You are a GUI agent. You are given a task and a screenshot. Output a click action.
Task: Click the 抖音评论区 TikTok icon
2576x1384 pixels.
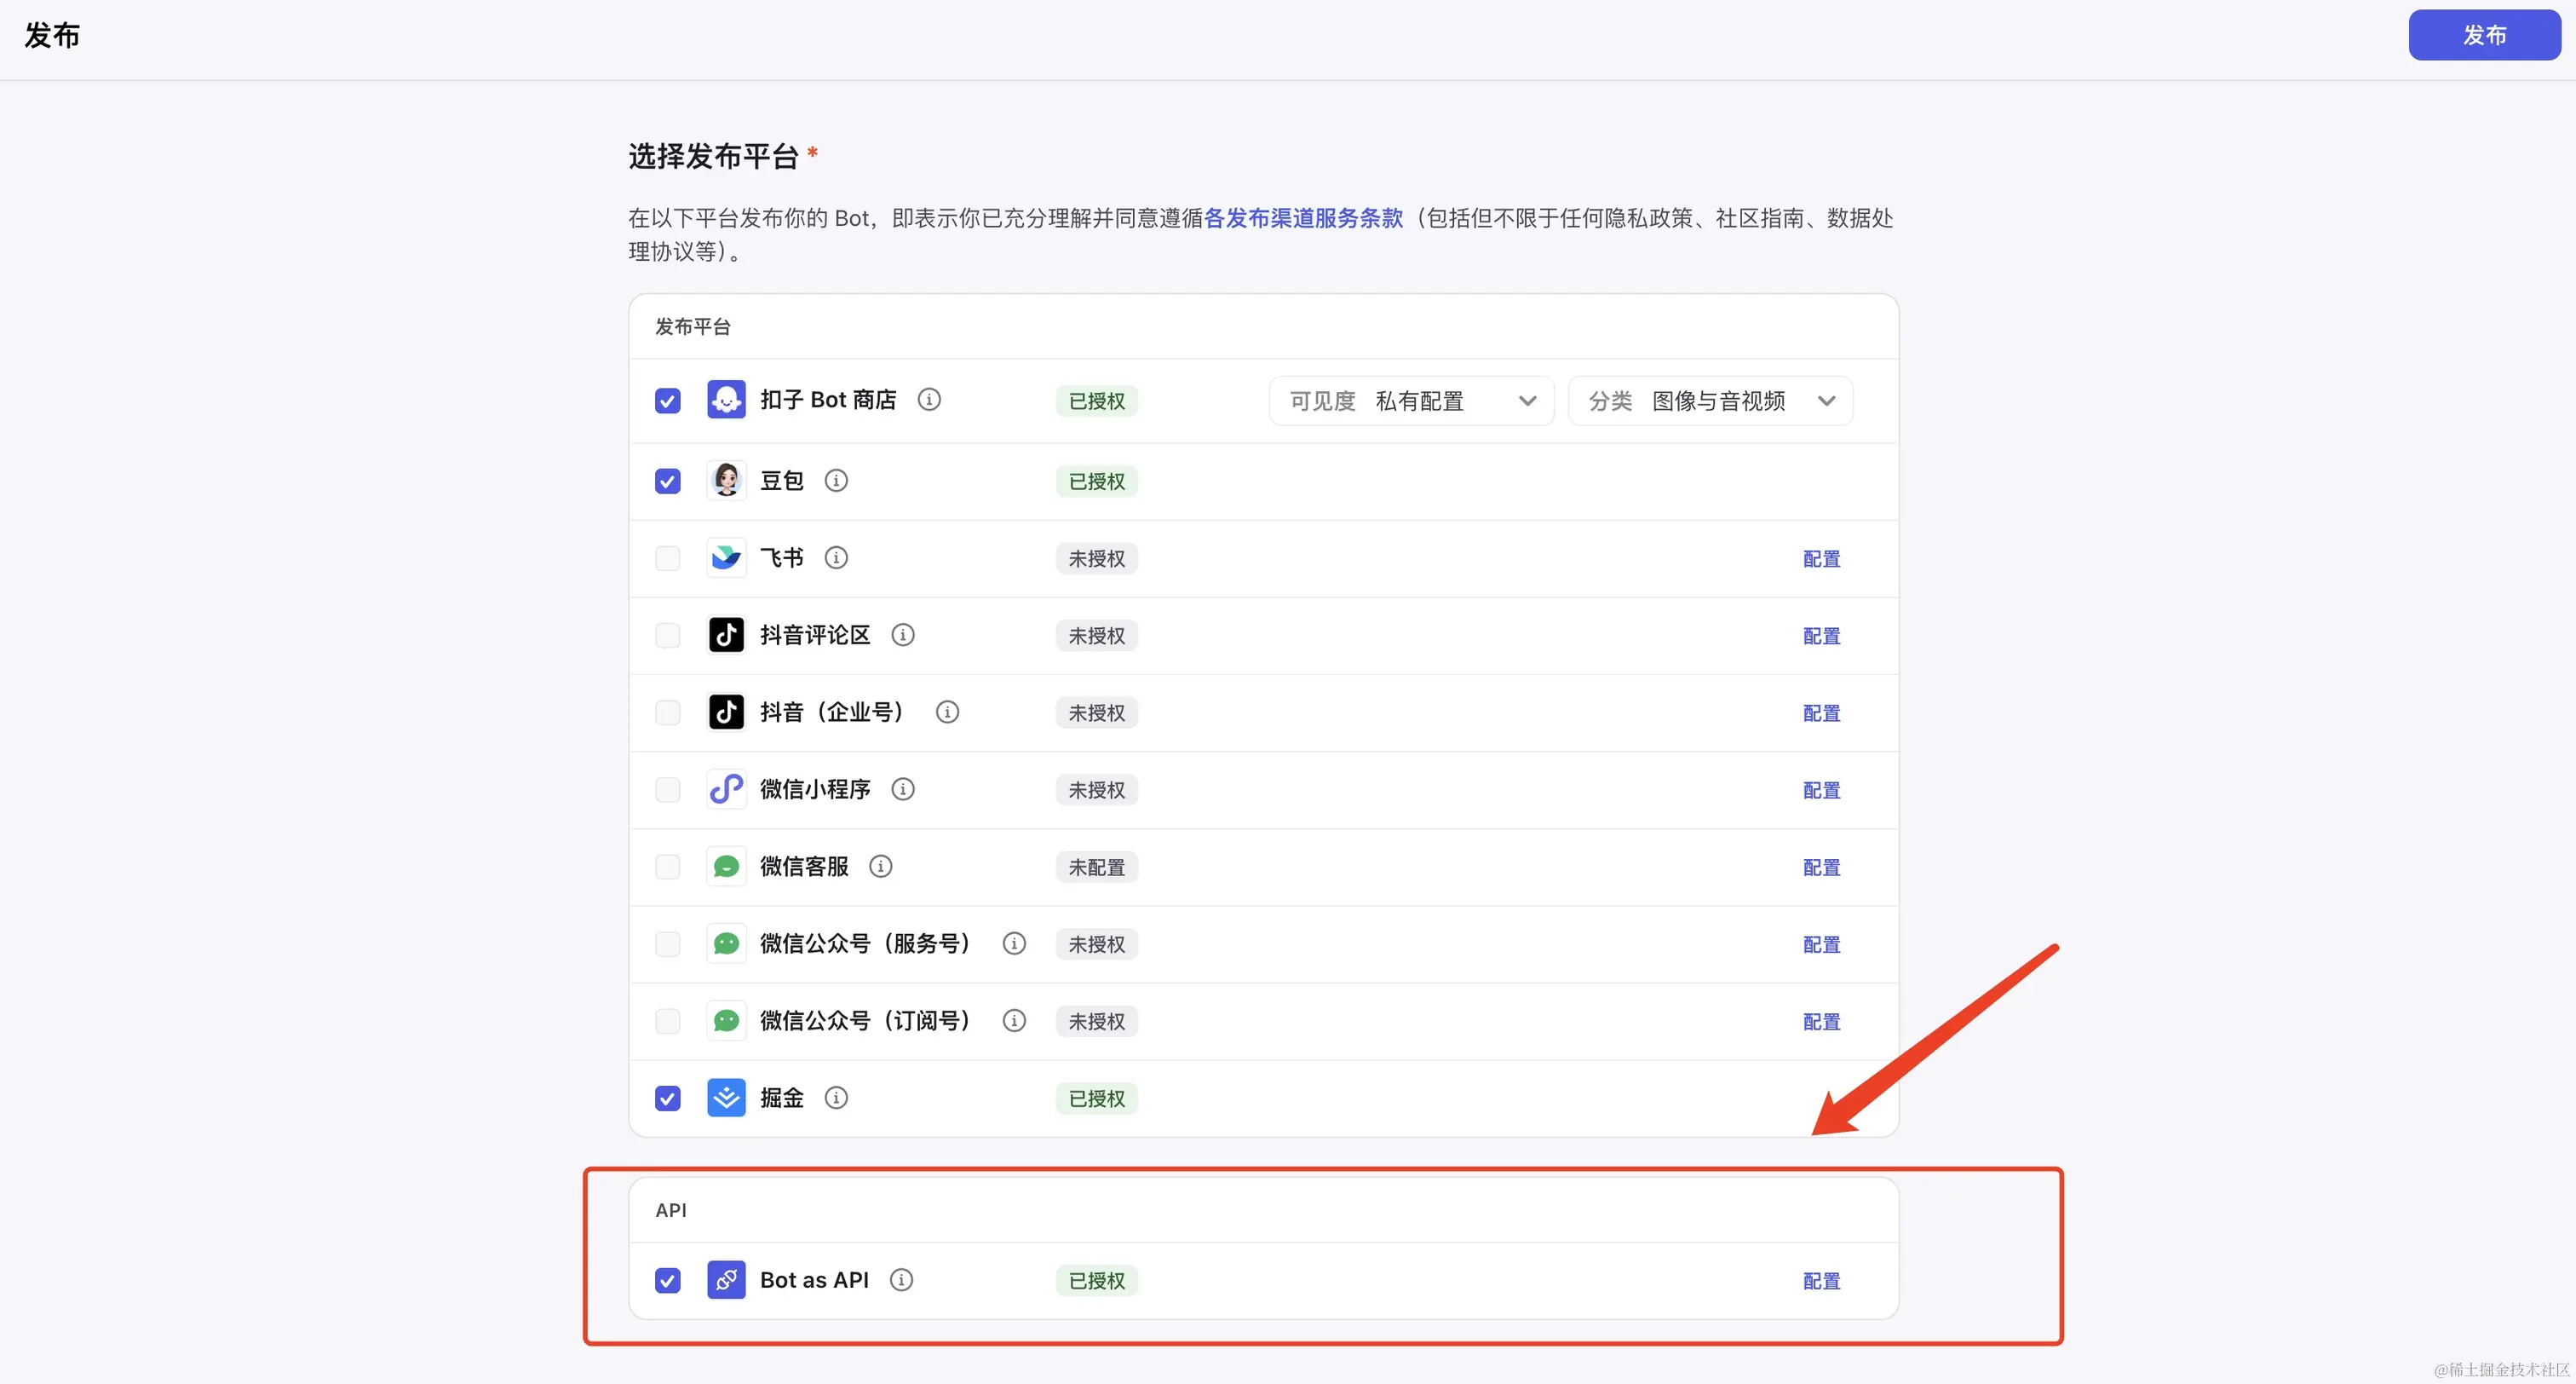click(x=726, y=634)
